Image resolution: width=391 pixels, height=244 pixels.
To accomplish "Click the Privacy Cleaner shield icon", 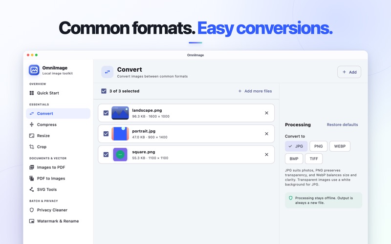I will [x=32, y=210].
